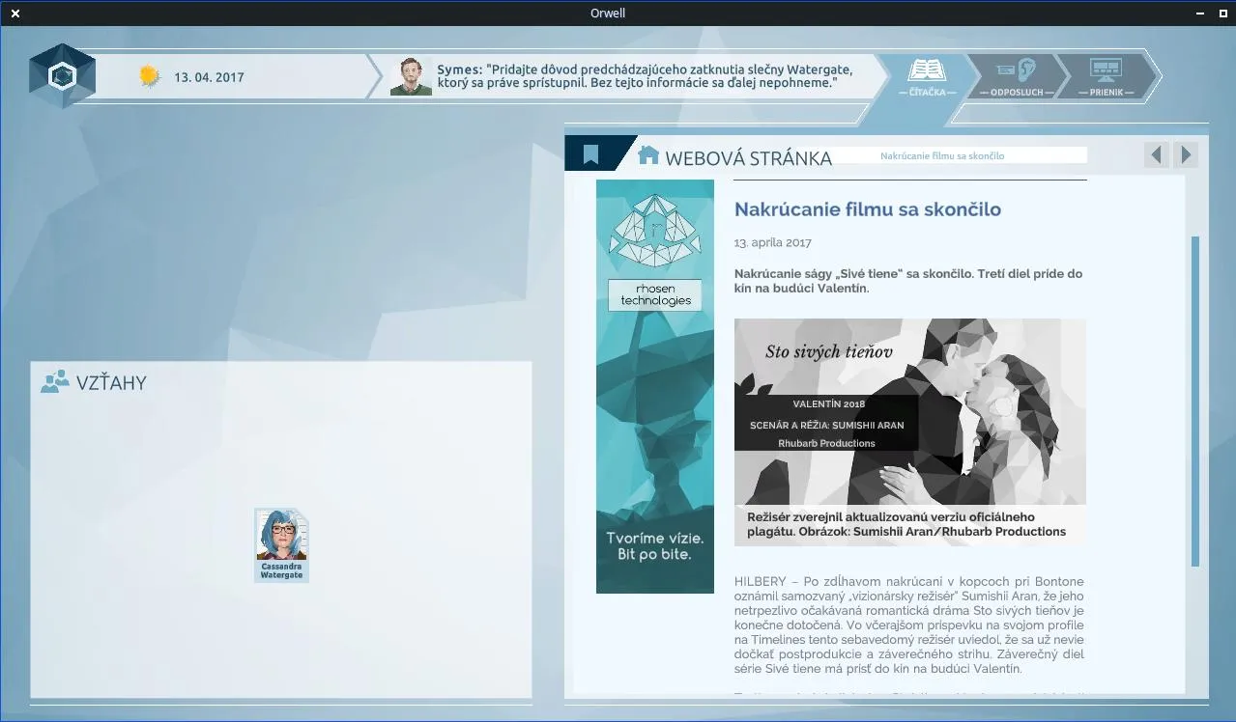
Task: Open the Čítačka reader tab
Action: [928, 77]
